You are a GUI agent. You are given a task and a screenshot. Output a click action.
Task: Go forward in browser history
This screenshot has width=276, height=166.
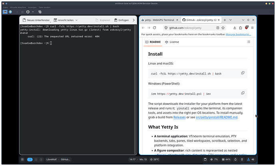(149, 28)
